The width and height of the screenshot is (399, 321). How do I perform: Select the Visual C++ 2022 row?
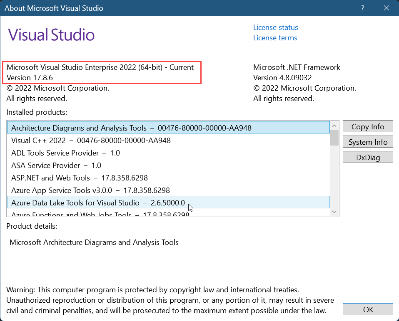point(168,140)
